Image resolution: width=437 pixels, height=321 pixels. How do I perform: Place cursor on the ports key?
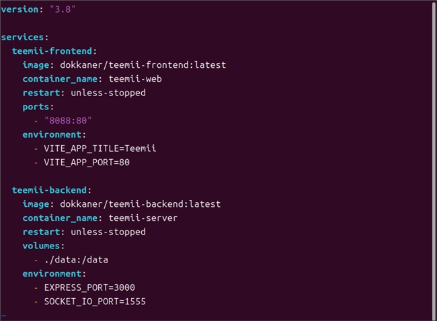[x=36, y=107]
